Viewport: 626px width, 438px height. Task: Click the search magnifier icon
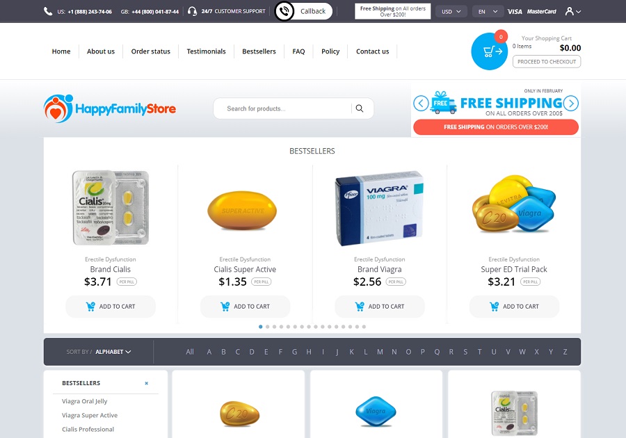point(360,108)
